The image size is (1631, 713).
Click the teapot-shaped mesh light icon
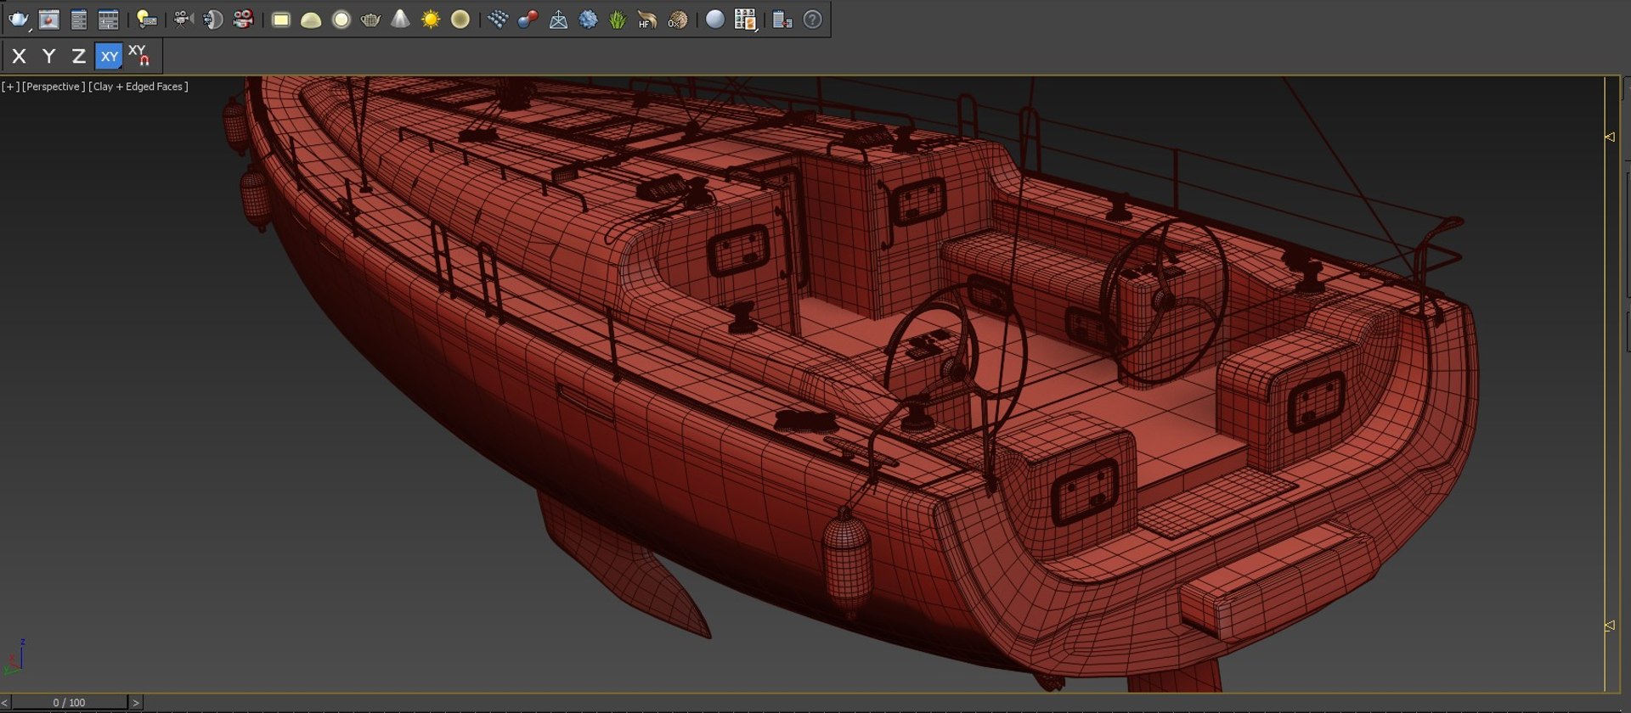point(370,20)
